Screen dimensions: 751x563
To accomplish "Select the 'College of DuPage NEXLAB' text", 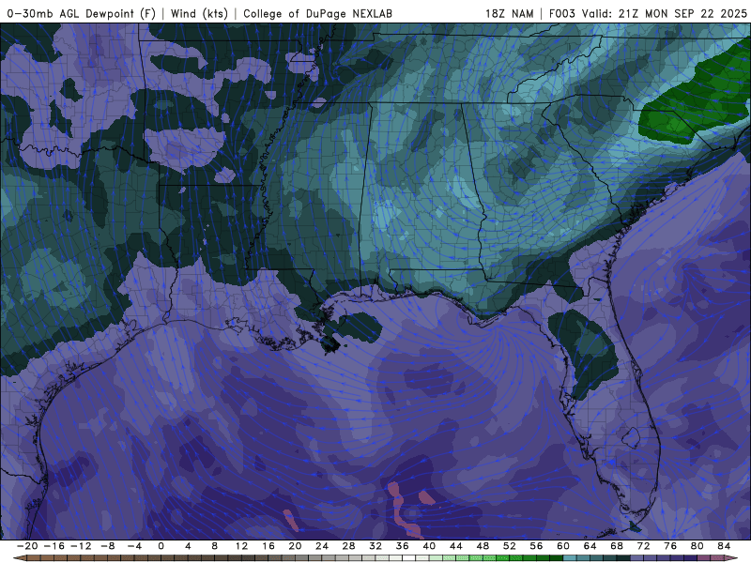I will 317,13.
